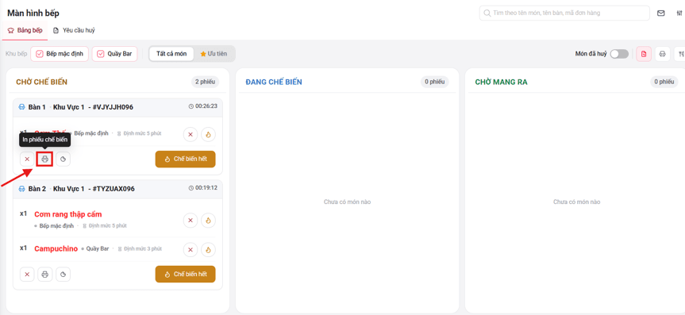Select the red document view icon
Image resolution: width=685 pixels, height=315 pixels.
point(644,54)
